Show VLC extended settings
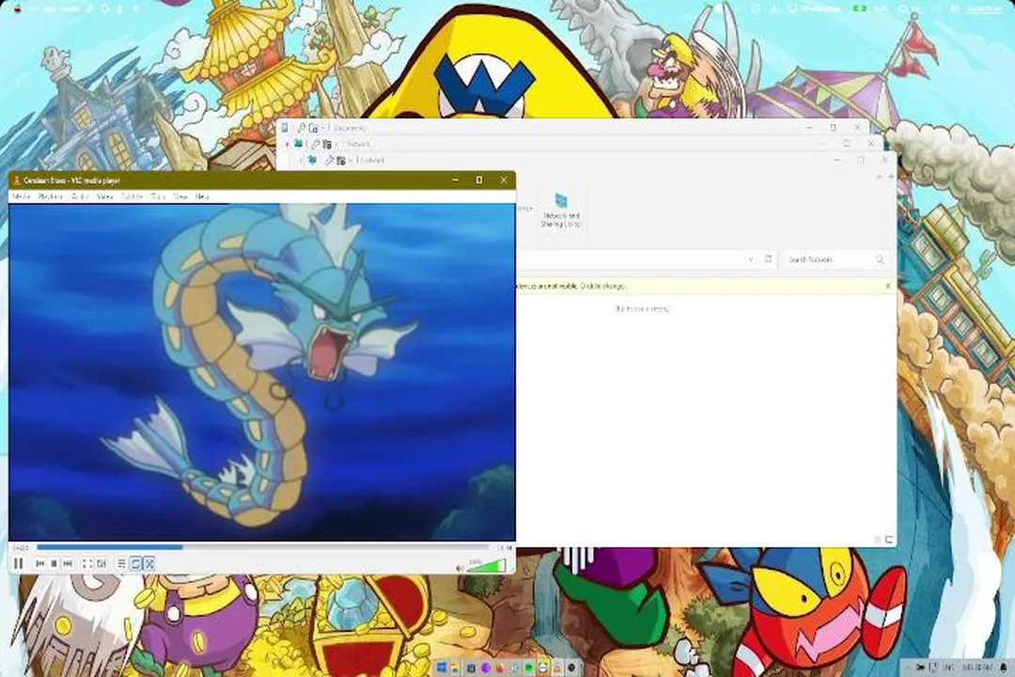 [x=101, y=563]
